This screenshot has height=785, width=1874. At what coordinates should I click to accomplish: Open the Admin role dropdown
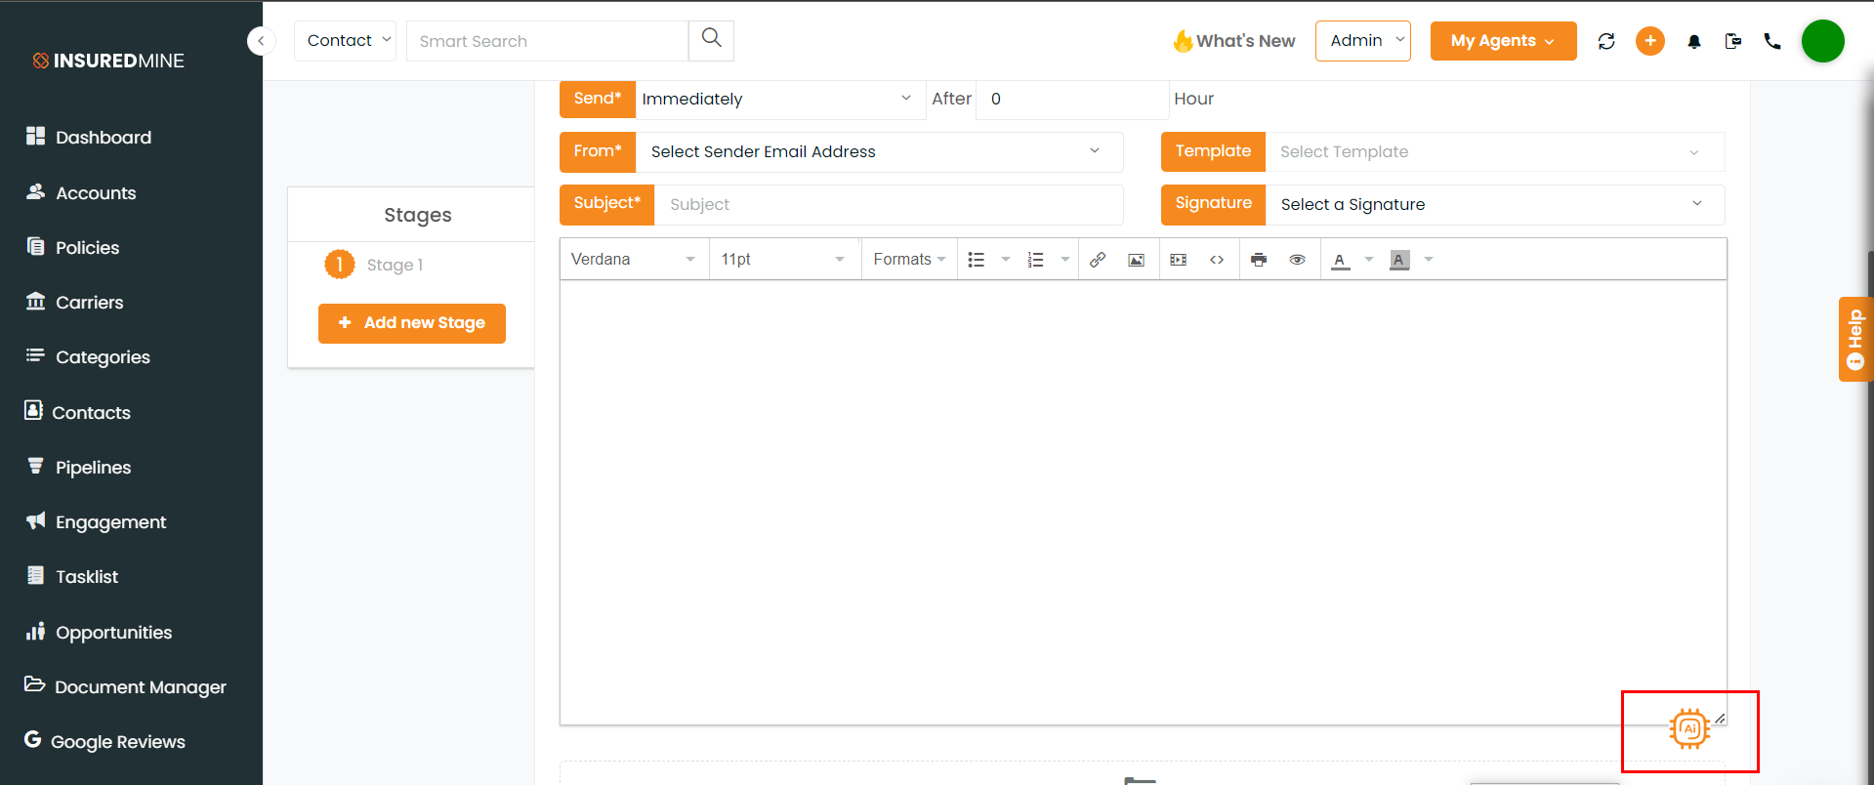1363,41
